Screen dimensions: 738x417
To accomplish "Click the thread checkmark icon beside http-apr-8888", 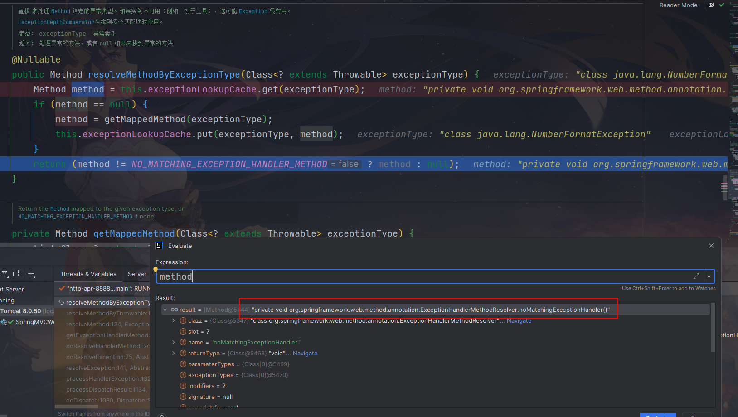I will [62, 288].
